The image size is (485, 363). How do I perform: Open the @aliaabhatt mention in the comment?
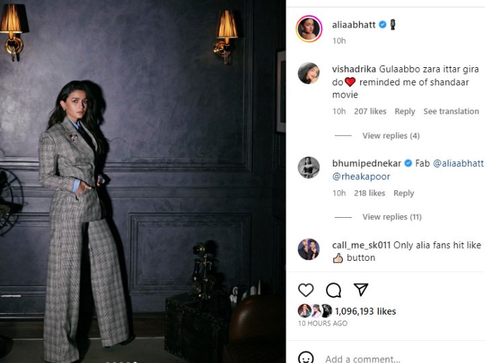458,163
